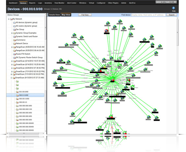
Task: Select SK Dynamic Router-Switch Group
Action: [x=29, y=58]
